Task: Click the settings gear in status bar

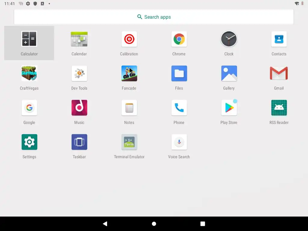Action: [28, 4]
